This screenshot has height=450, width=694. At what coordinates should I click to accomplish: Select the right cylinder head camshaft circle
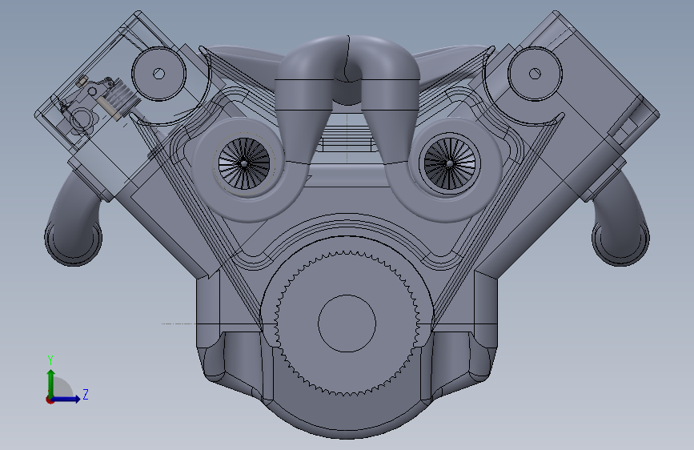coord(535,74)
